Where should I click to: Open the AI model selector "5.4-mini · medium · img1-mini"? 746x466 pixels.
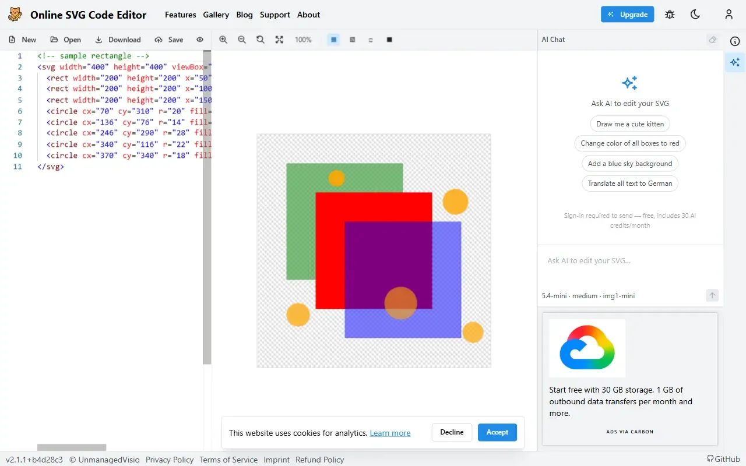pyautogui.click(x=588, y=296)
